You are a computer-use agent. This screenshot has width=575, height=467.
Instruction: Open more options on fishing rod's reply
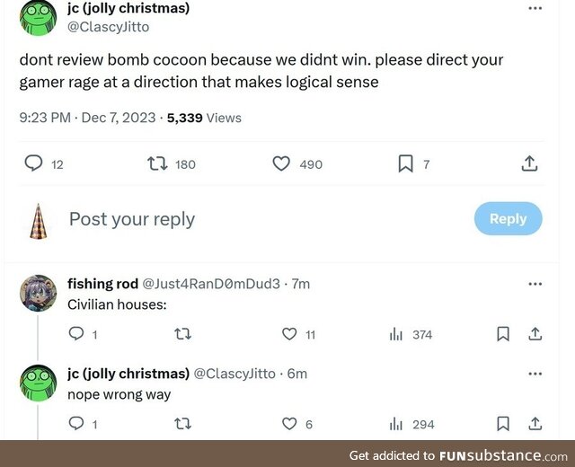tap(535, 284)
